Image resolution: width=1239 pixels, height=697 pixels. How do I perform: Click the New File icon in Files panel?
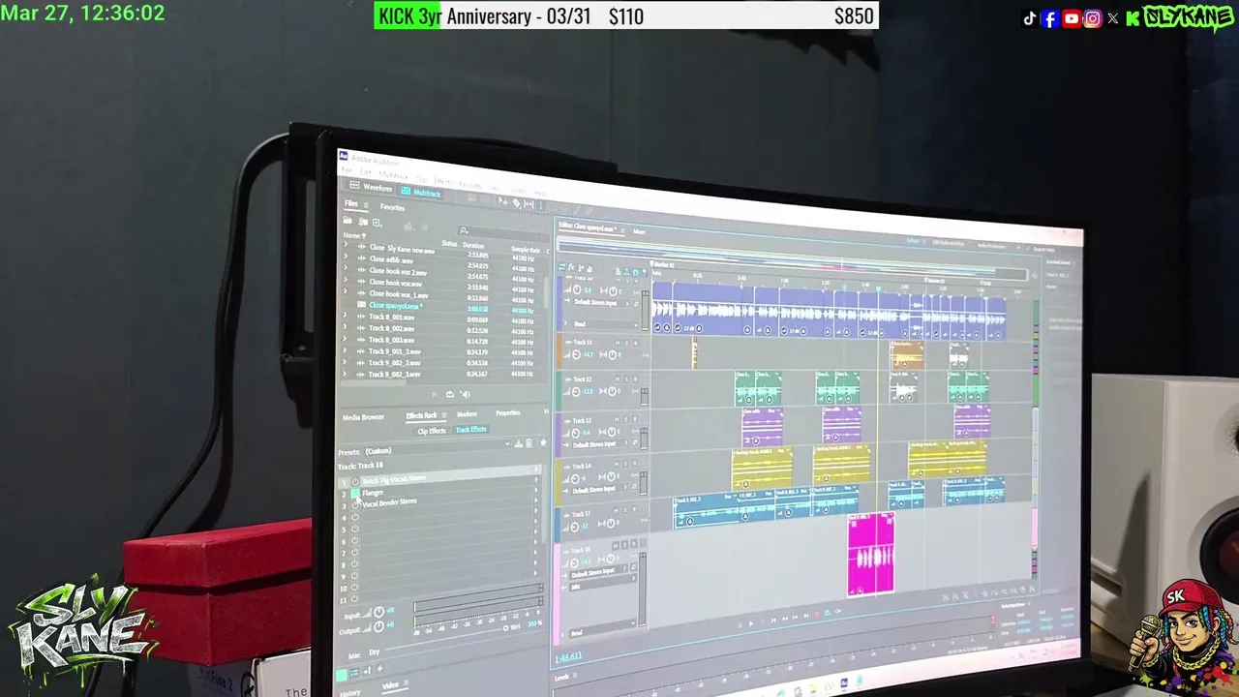377,223
